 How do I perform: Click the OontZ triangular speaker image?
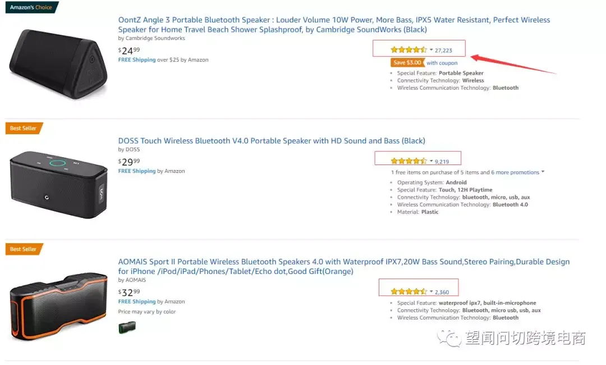coord(58,64)
